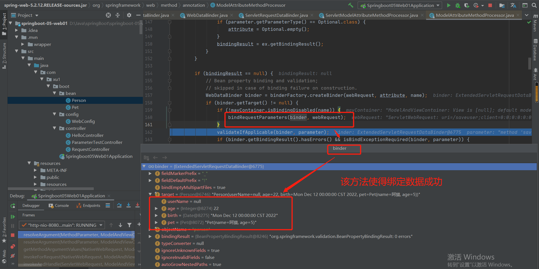539x269 pixels.
Task: Open the Ant tool window
Action: click(535, 74)
